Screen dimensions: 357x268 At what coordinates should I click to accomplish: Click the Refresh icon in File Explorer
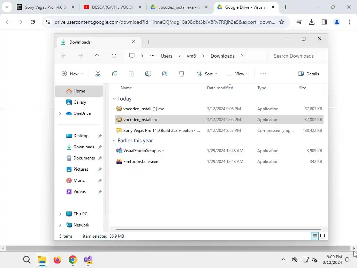(114, 56)
